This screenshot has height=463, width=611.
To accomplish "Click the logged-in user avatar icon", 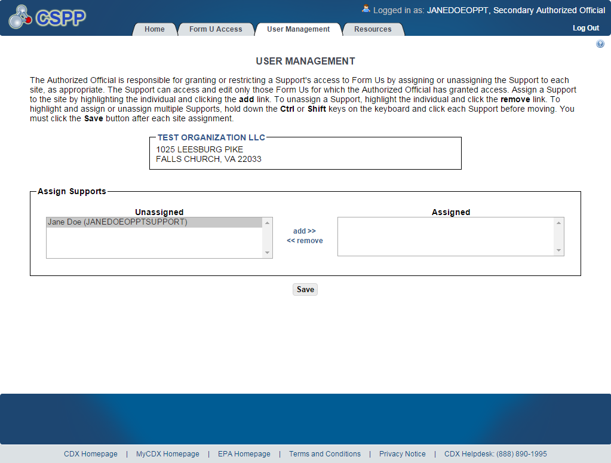I will (366, 9).
